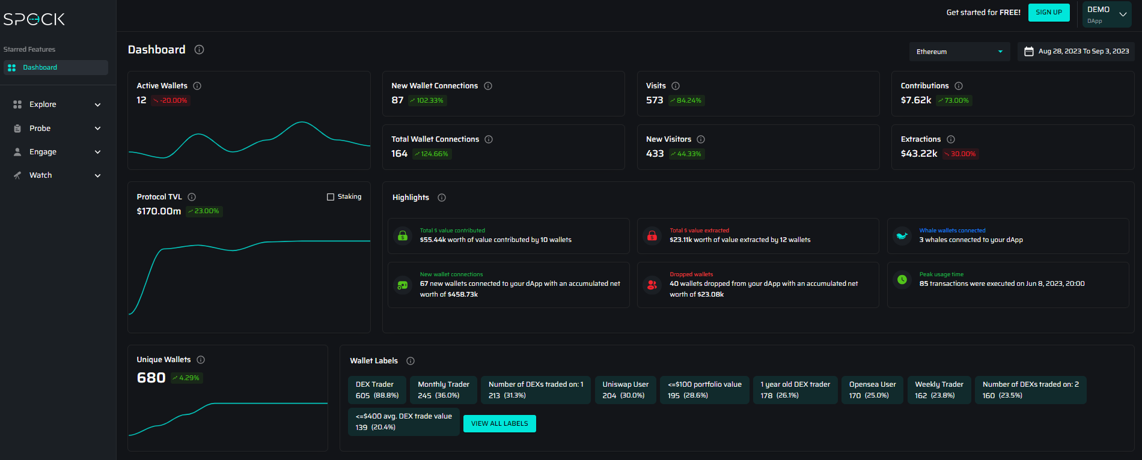The height and width of the screenshot is (460, 1142).
Task: Click the Highlights info icon
Action: [442, 198]
